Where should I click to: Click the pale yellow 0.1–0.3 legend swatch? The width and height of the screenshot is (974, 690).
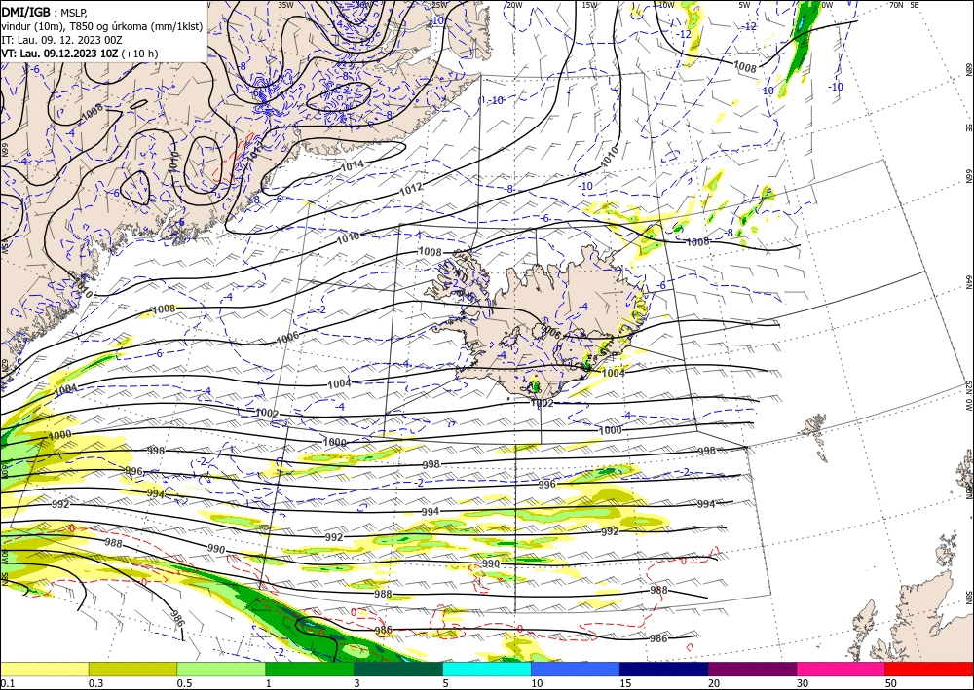44,669
